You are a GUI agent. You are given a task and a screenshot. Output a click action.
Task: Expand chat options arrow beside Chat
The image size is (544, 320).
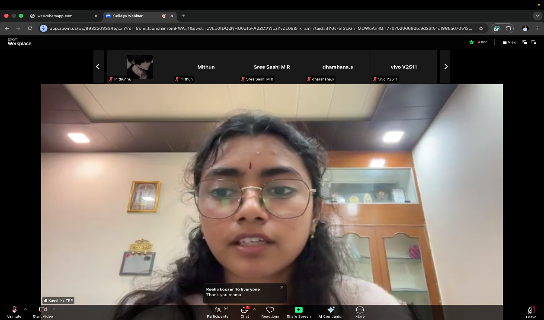click(x=254, y=309)
